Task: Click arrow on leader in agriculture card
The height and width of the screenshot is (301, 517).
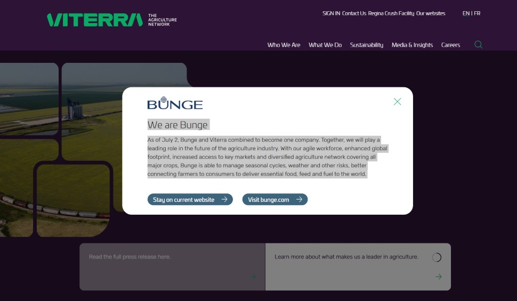Action: [439, 276]
